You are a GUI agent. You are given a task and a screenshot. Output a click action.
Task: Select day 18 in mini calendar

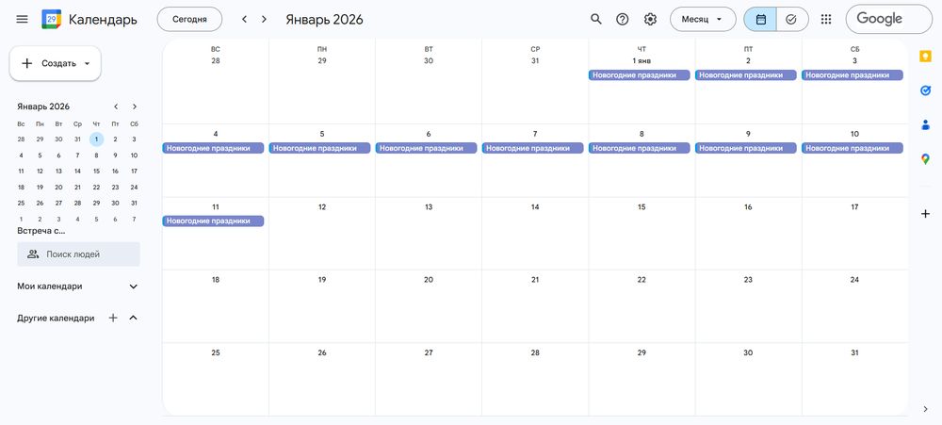click(21, 187)
